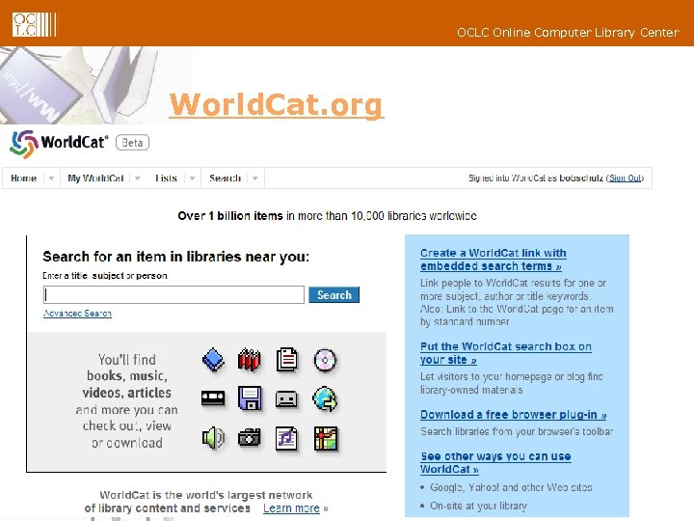
Task: Open the My WorldCat menu item
Action: (95, 178)
